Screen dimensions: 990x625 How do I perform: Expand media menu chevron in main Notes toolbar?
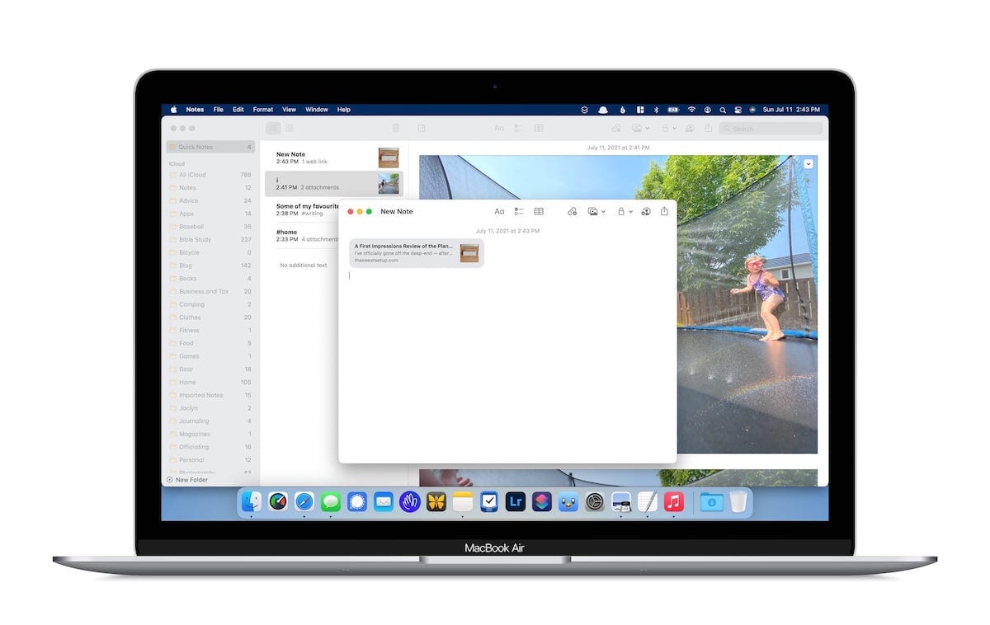[x=647, y=129]
